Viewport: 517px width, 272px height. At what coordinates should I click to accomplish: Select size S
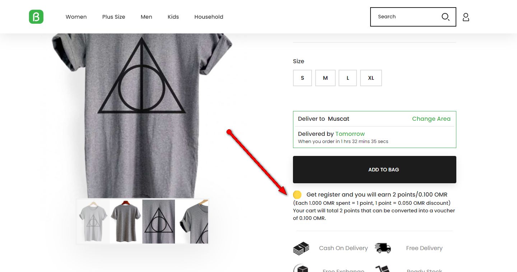pyautogui.click(x=302, y=78)
